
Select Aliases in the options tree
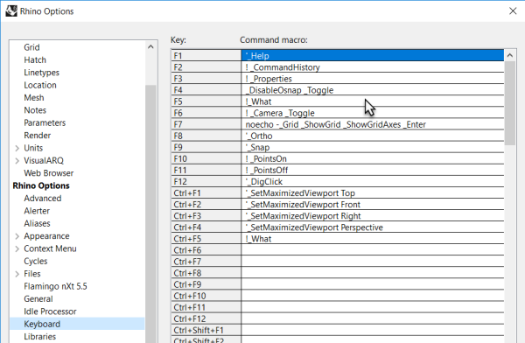click(37, 223)
